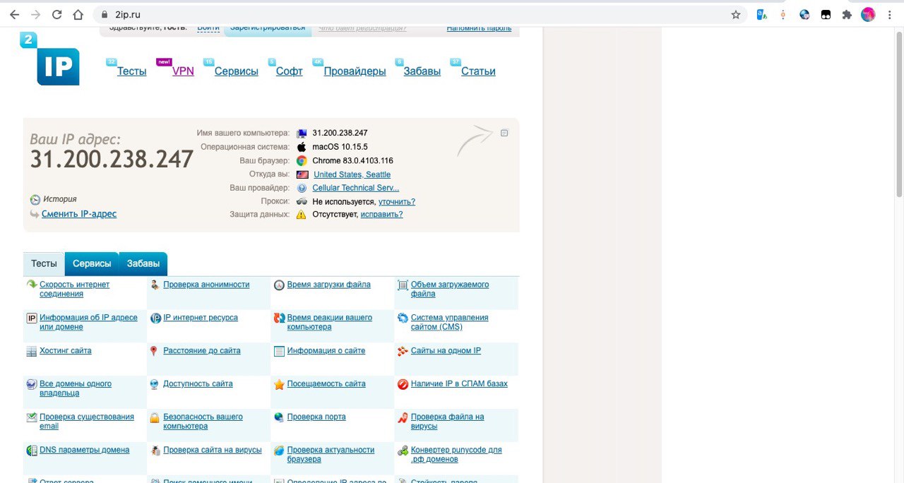The height and width of the screenshot is (483, 904).
Task: Open Cellular Technical Serv... provider link
Action: click(356, 188)
